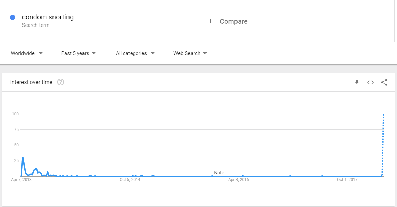Expand the Worldwide region dropdown
This screenshot has height=207, width=397.
pos(27,53)
